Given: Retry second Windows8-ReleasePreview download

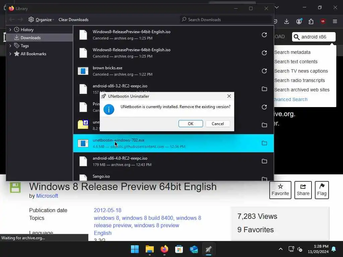Looking at the screenshot, I should [264, 53].
